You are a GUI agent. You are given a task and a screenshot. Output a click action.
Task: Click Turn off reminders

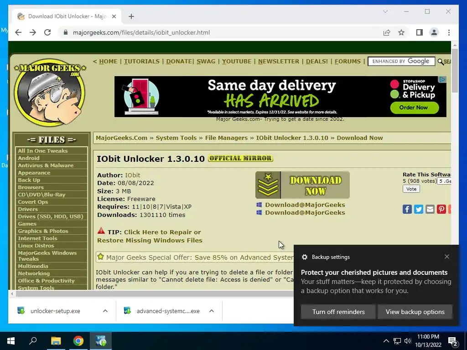pyautogui.click(x=338, y=312)
